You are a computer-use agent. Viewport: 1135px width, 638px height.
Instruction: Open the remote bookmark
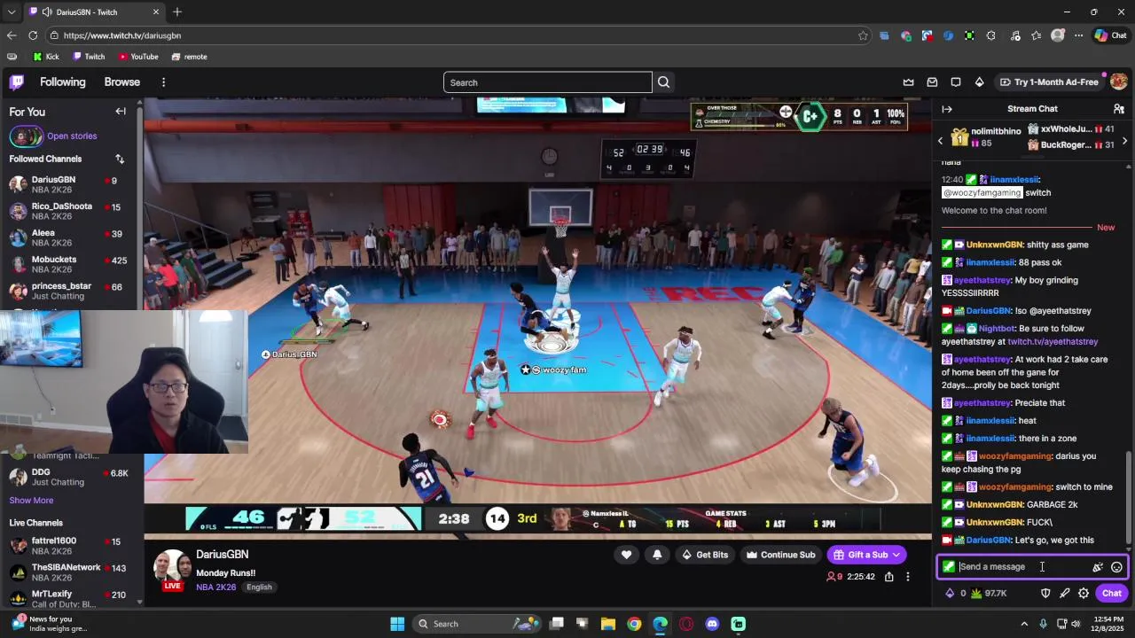tap(190, 57)
